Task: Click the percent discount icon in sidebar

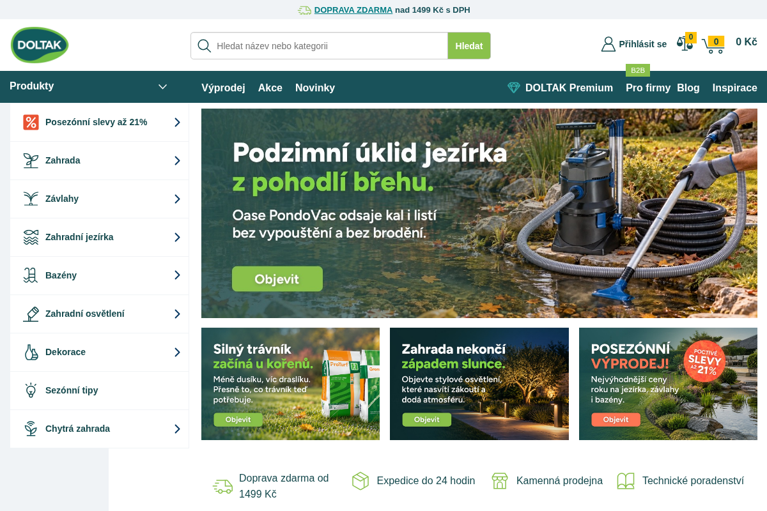Action: pos(31,122)
